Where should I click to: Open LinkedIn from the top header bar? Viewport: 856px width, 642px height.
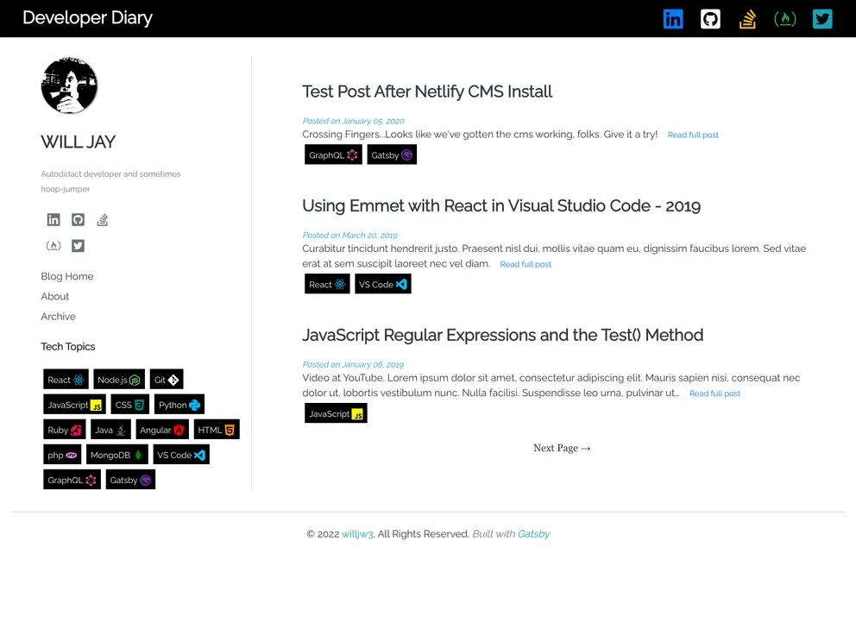click(x=672, y=17)
